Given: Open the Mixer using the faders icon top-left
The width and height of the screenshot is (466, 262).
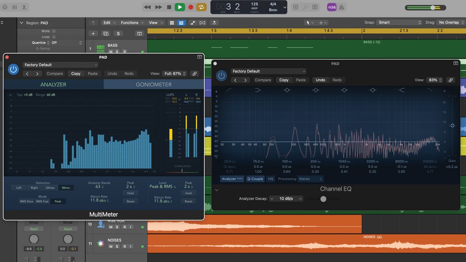Looking at the screenshot, I should coord(14,7).
